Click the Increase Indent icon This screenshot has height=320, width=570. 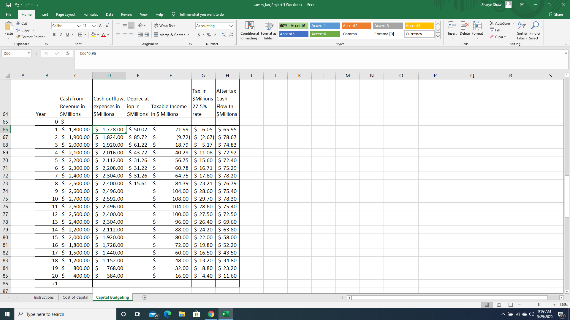[x=147, y=35]
